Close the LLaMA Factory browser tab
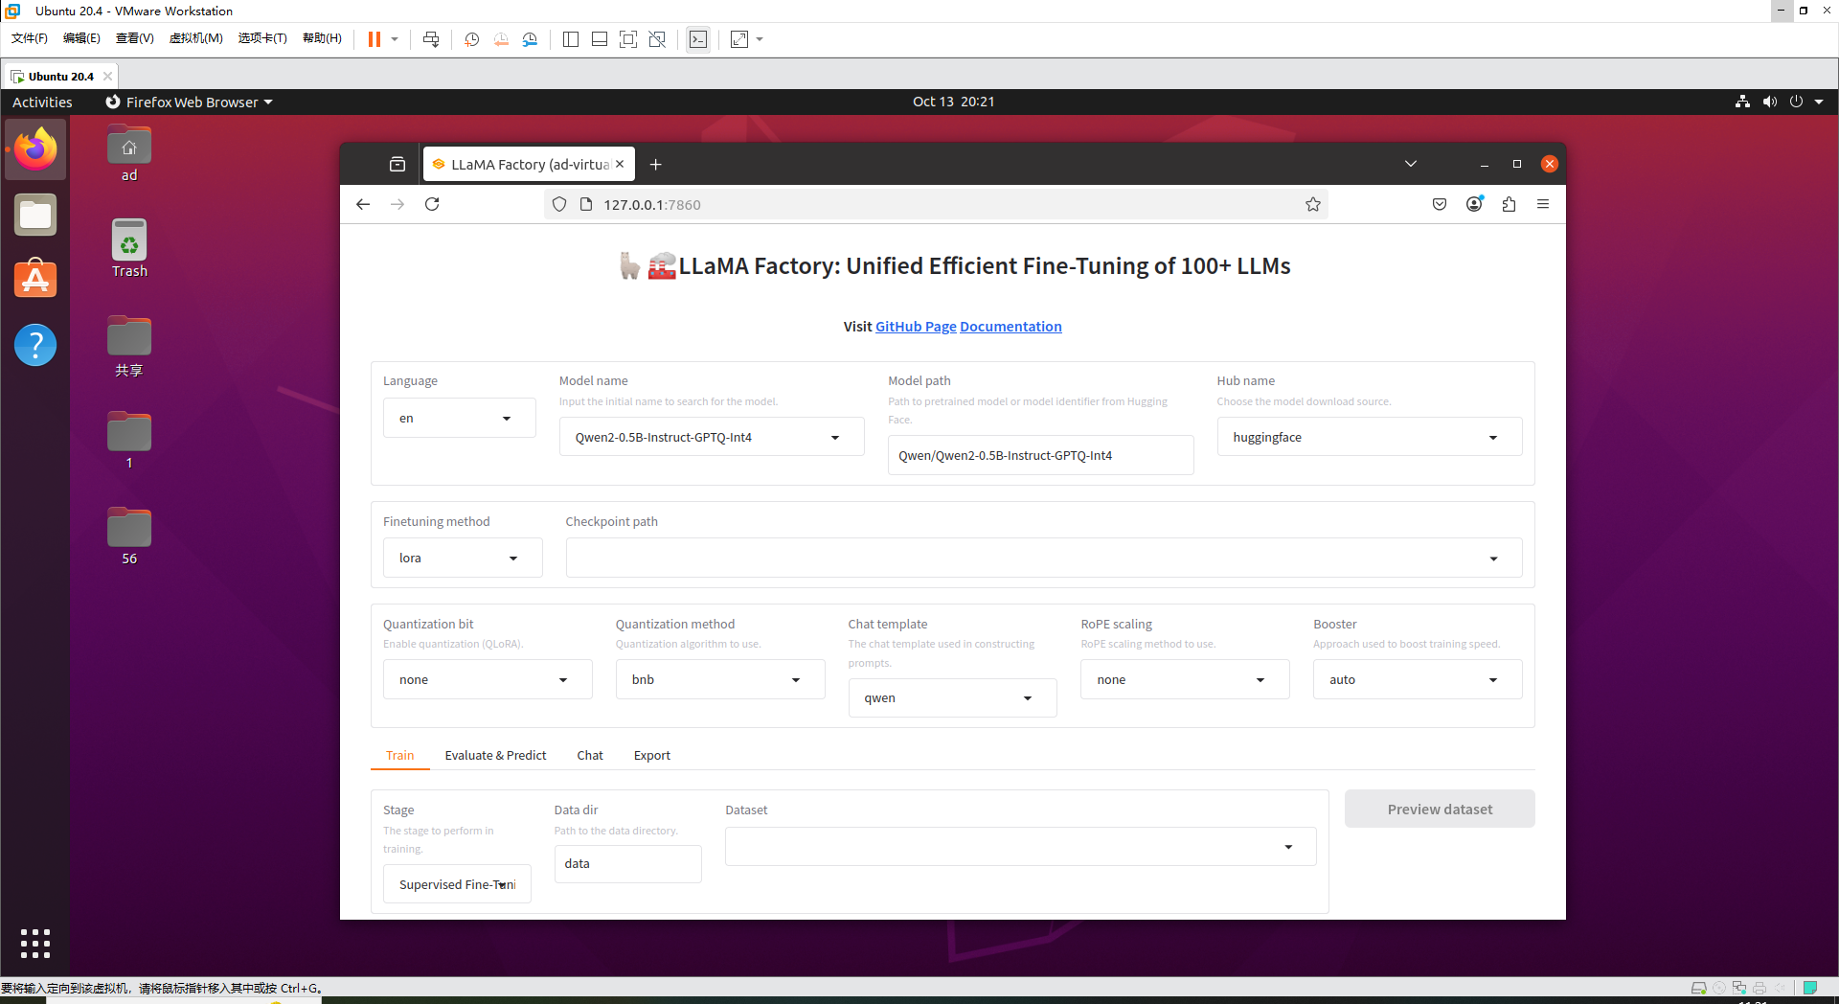 (620, 164)
